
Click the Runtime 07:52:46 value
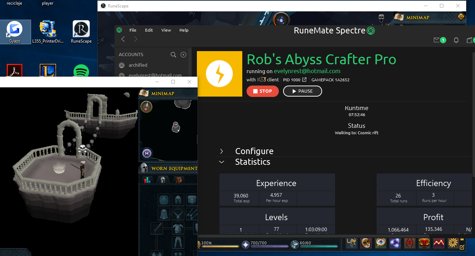pyautogui.click(x=357, y=115)
